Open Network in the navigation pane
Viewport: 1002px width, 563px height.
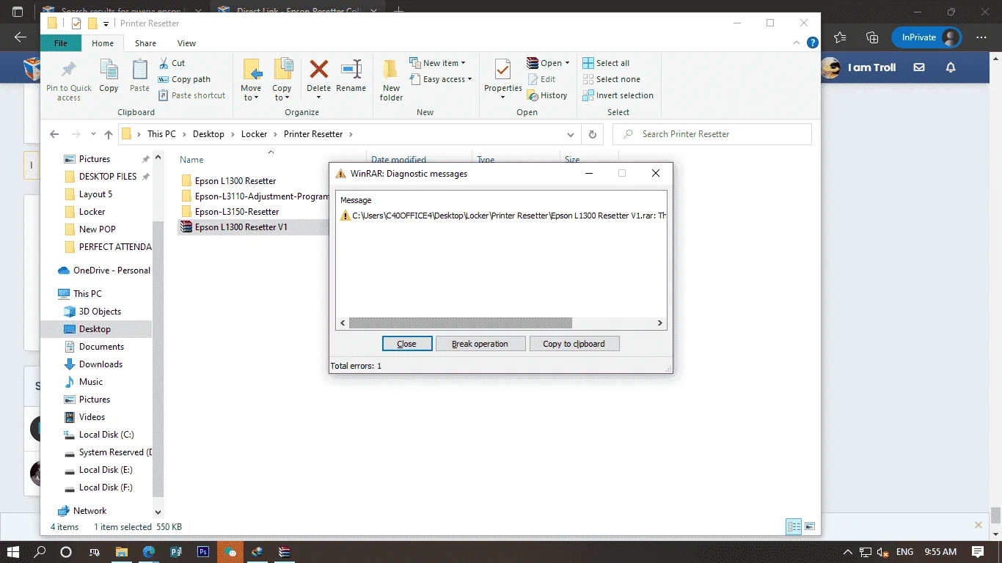[89, 511]
